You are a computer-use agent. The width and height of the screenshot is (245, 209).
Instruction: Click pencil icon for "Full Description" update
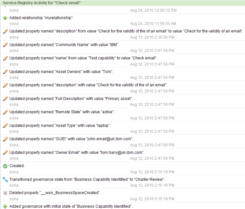point(5,99)
